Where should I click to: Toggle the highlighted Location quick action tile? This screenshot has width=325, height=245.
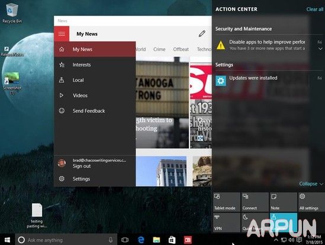[284, 222]
